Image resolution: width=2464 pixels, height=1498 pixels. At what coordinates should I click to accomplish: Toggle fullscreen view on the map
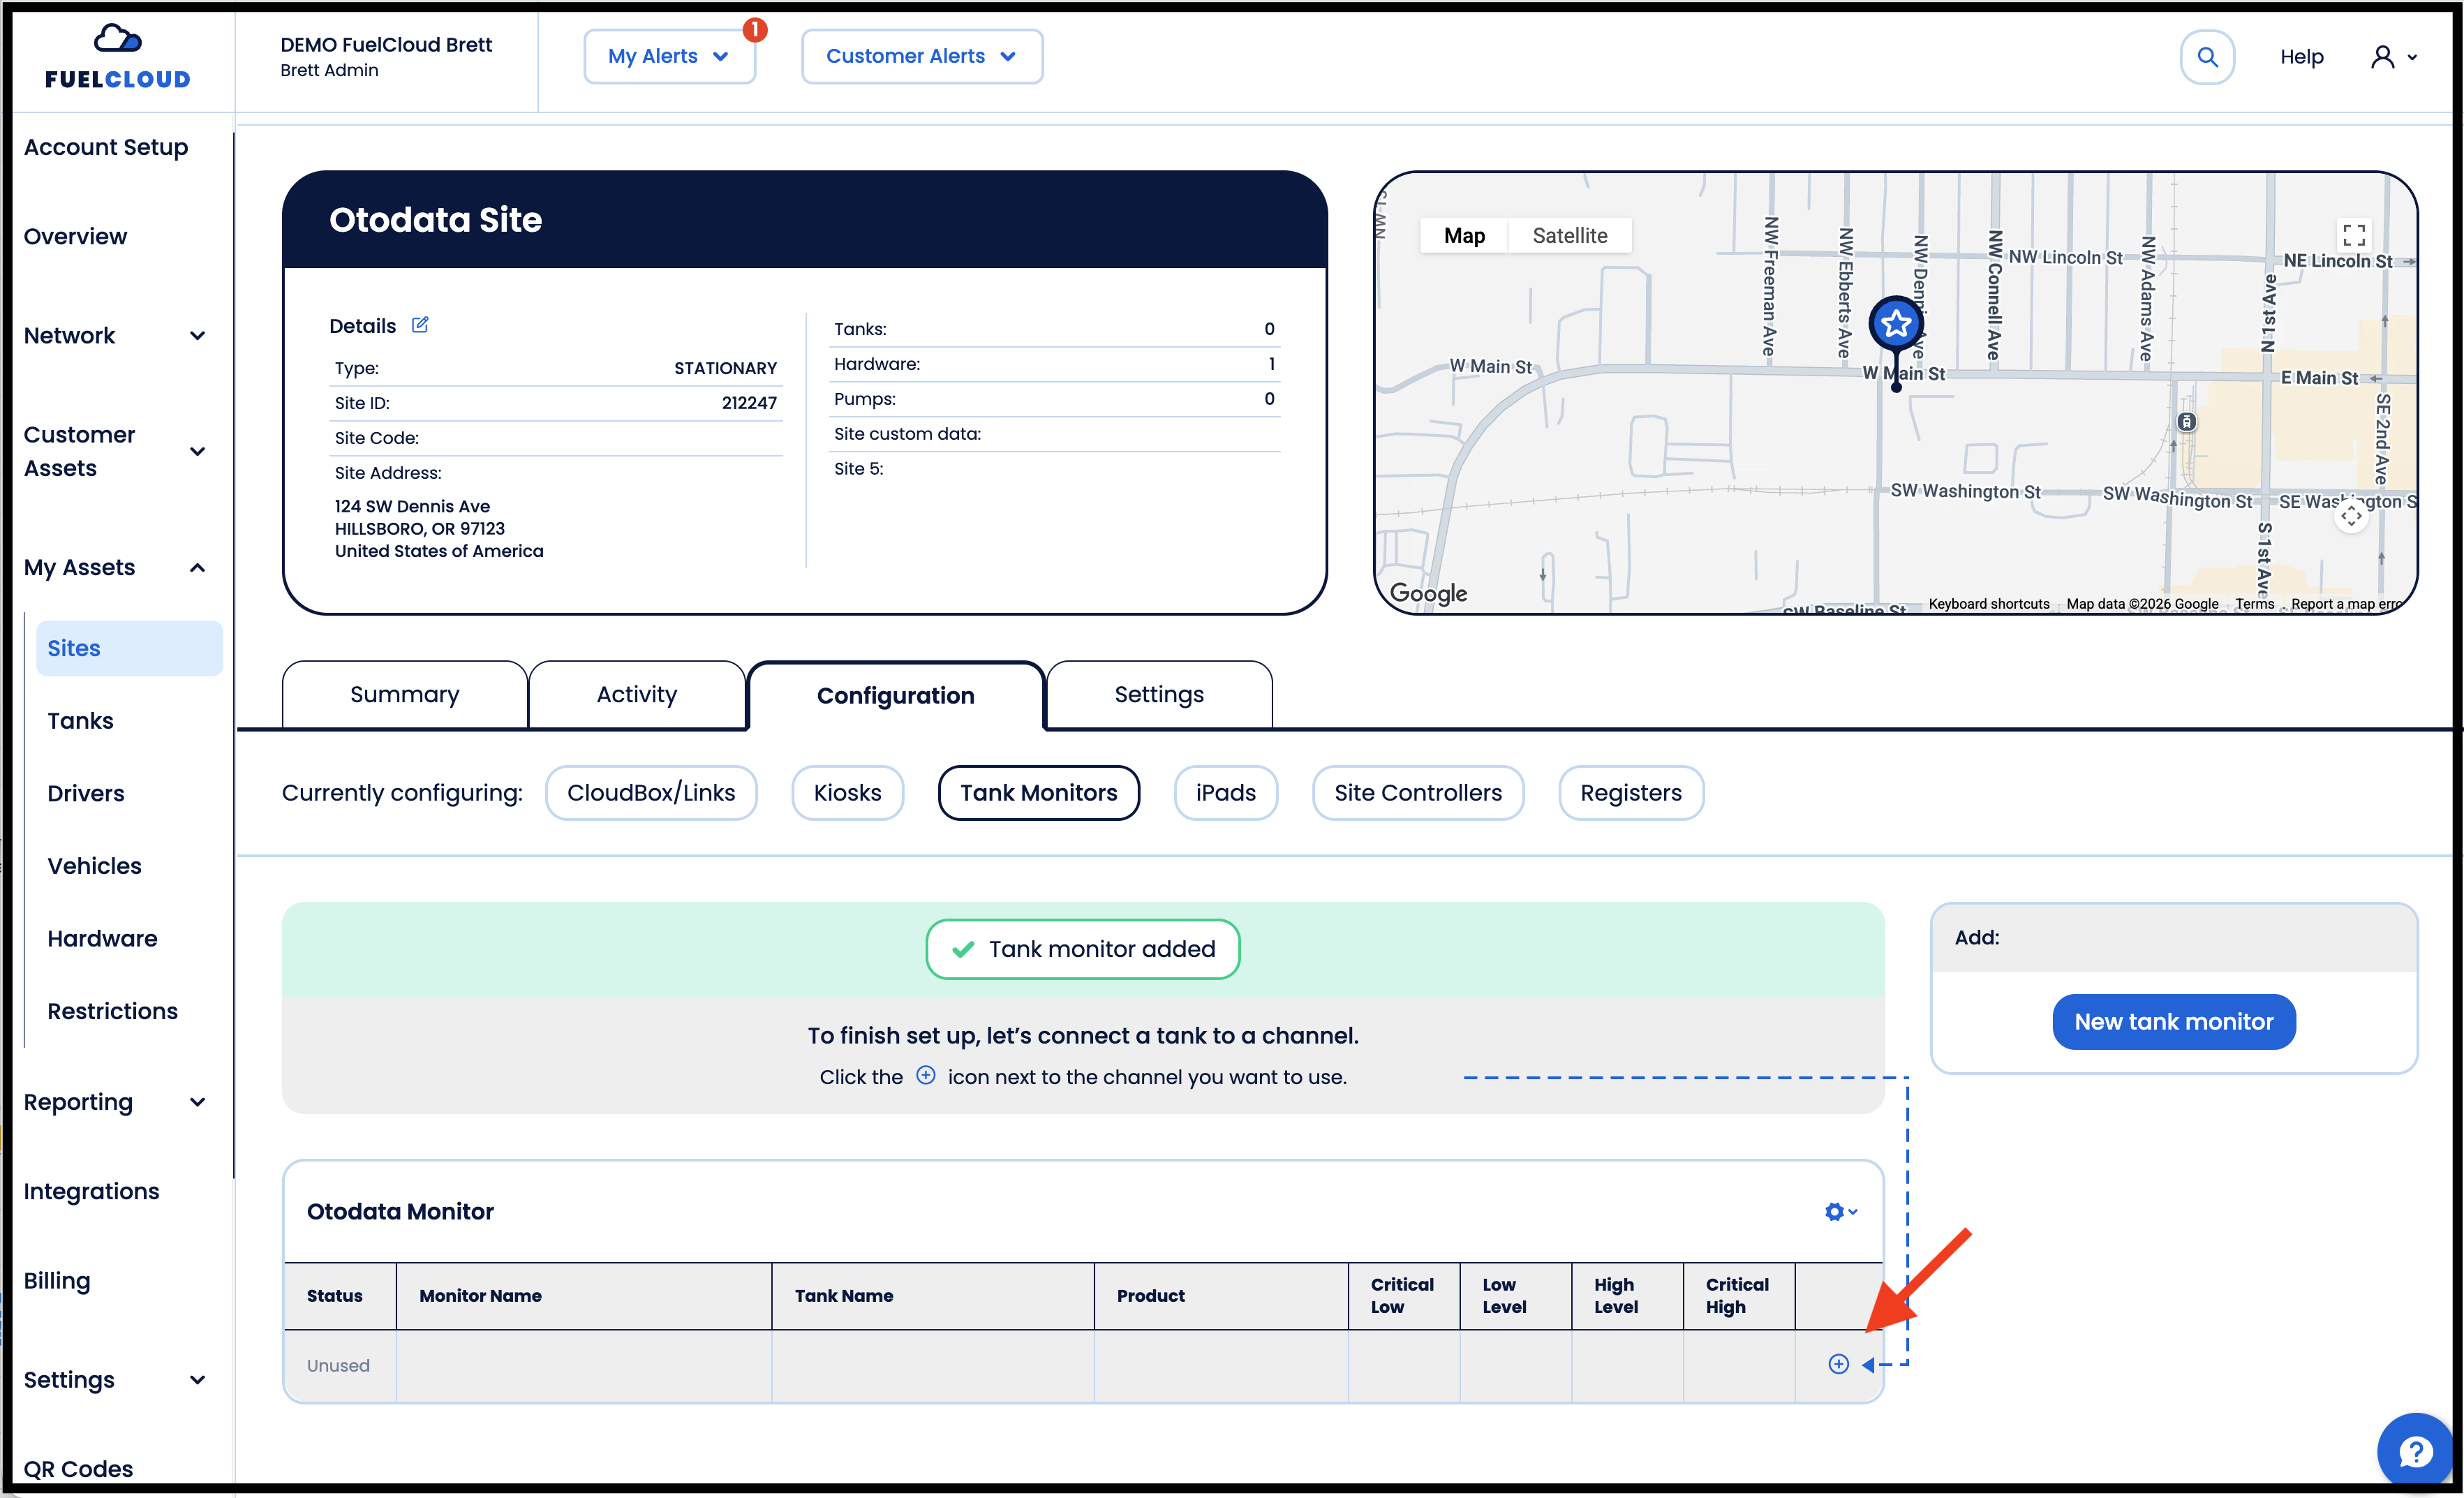(x=2354, y=235)
